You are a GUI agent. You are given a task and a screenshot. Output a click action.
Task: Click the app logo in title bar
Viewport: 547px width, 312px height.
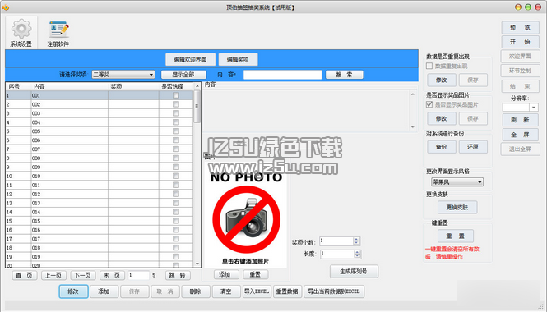[x=5, y=7]
